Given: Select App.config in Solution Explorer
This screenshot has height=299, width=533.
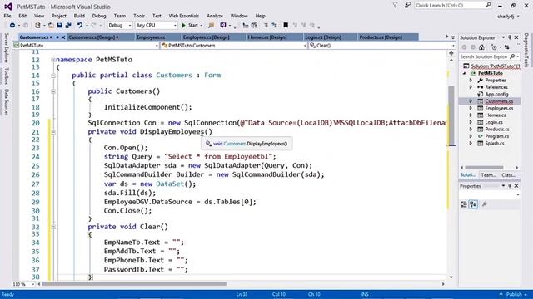Looking at the screenshot, I should [x=496, y=94].
